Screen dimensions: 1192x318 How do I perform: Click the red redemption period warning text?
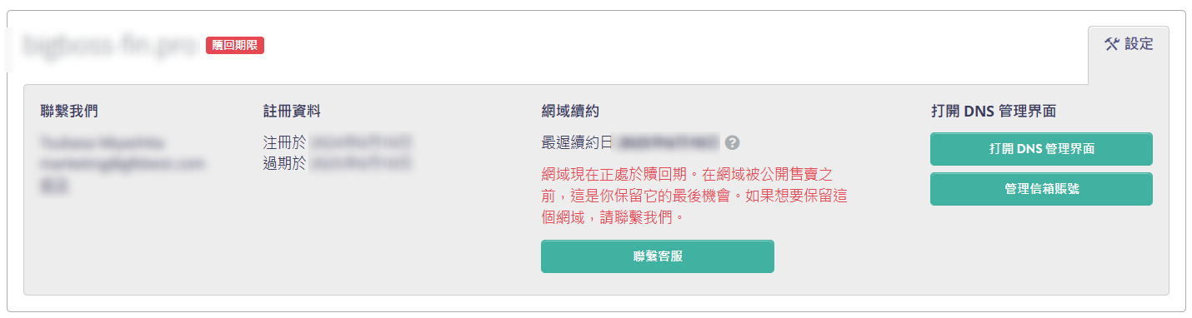click(x=694, y=196)
